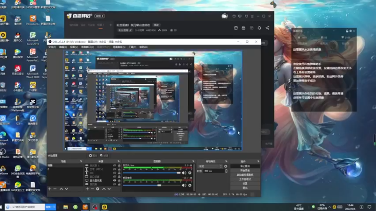Open the settings gear in the 弹幕助手 overlay
The width and height of the screenshot is (376, 211).
[x=350, y=31]
